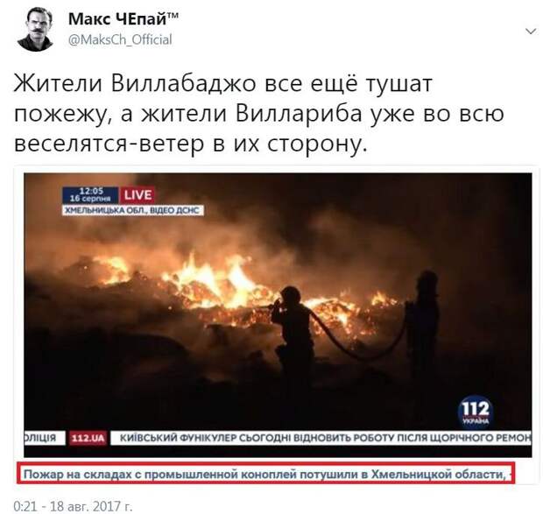Click the tweet's last line ending сторону

pos(190,144)
